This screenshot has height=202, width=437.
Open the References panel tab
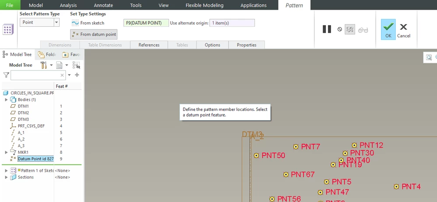[x=149, y=45]
